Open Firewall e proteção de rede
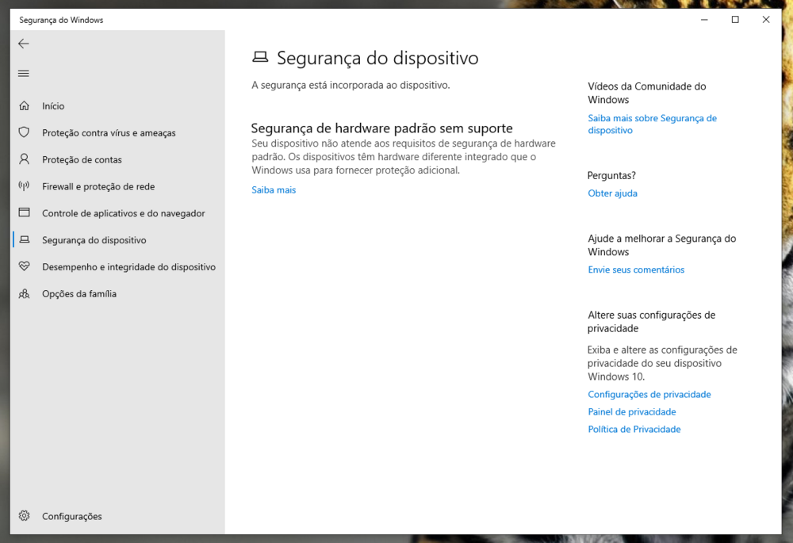Screen dimensions: 793x543 click(117, 186)
